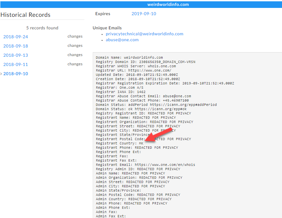
Task: Show changes for the 2018-09-24 record
Action: point(75,36)
